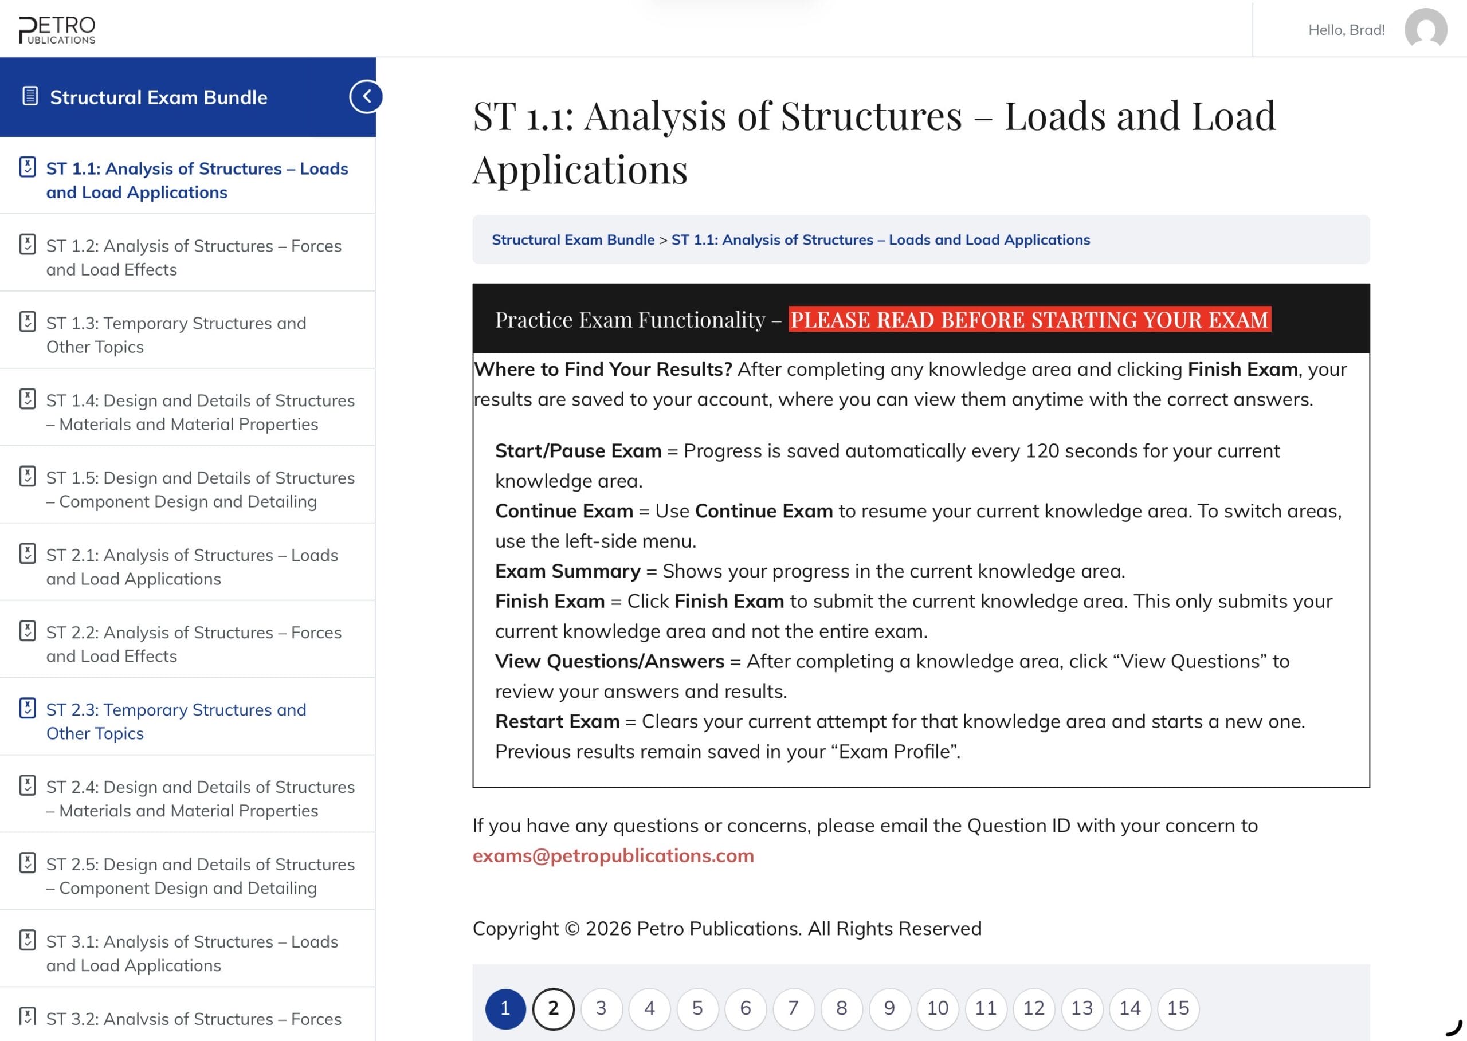Open ST 1.4 Materials and Material Properties
Image resolution: width=1467 pixels, height=1041 pixels.
(201, 412)
